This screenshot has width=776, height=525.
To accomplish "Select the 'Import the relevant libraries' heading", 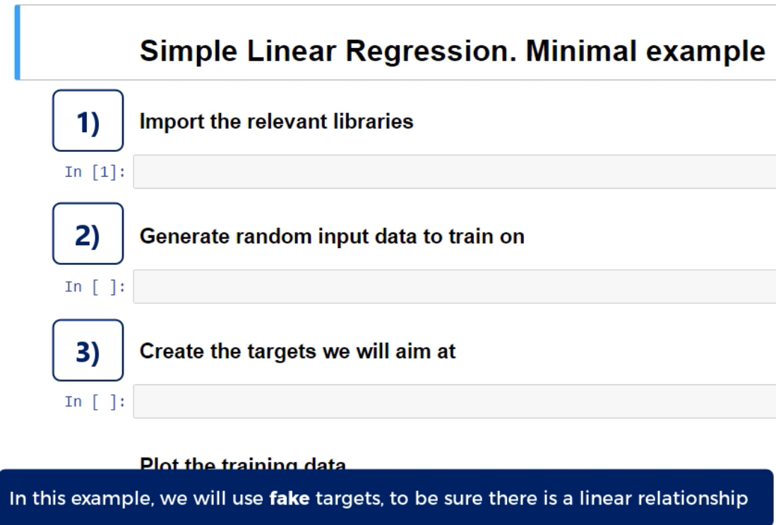I will tap(276, 122).
